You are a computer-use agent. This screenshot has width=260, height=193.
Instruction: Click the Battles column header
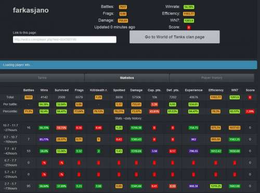29,90
